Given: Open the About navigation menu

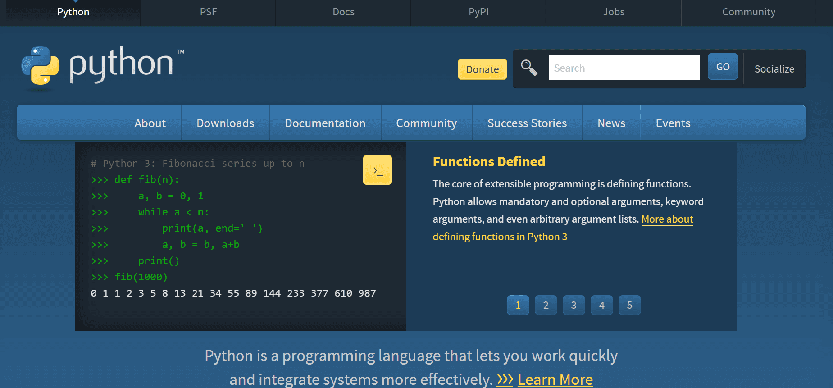Looking at the screenshot, I should (x=150, y=123).
